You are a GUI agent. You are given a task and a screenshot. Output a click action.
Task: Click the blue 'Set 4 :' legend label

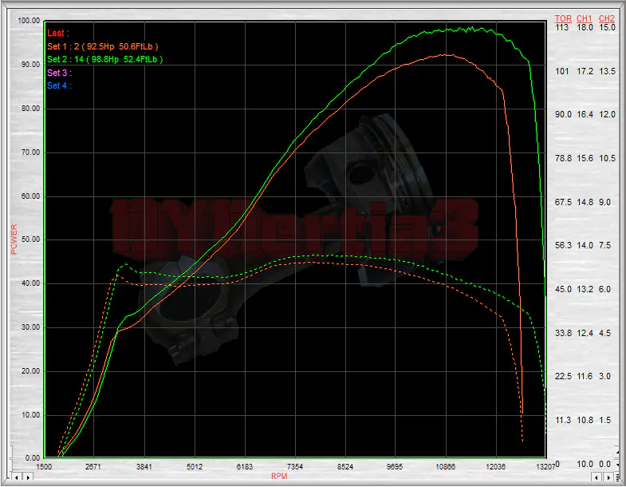59,85
